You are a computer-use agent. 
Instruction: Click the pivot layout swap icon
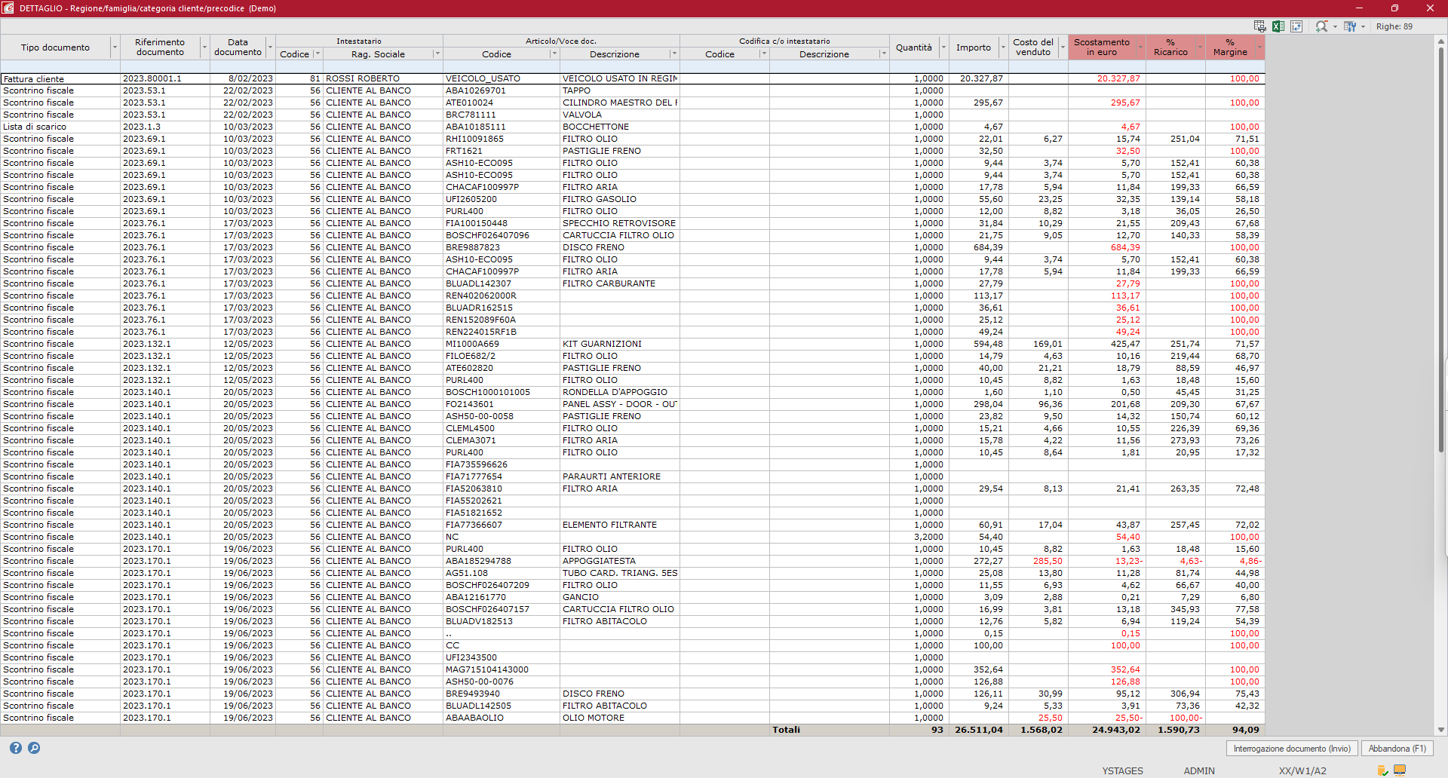(1296, 26)
